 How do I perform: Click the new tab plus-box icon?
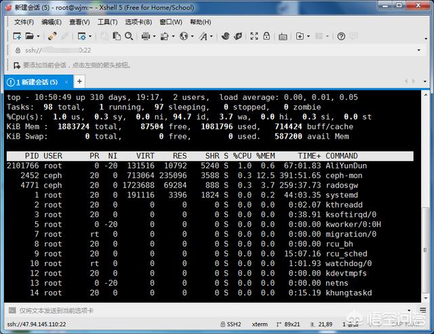(300, 36)
